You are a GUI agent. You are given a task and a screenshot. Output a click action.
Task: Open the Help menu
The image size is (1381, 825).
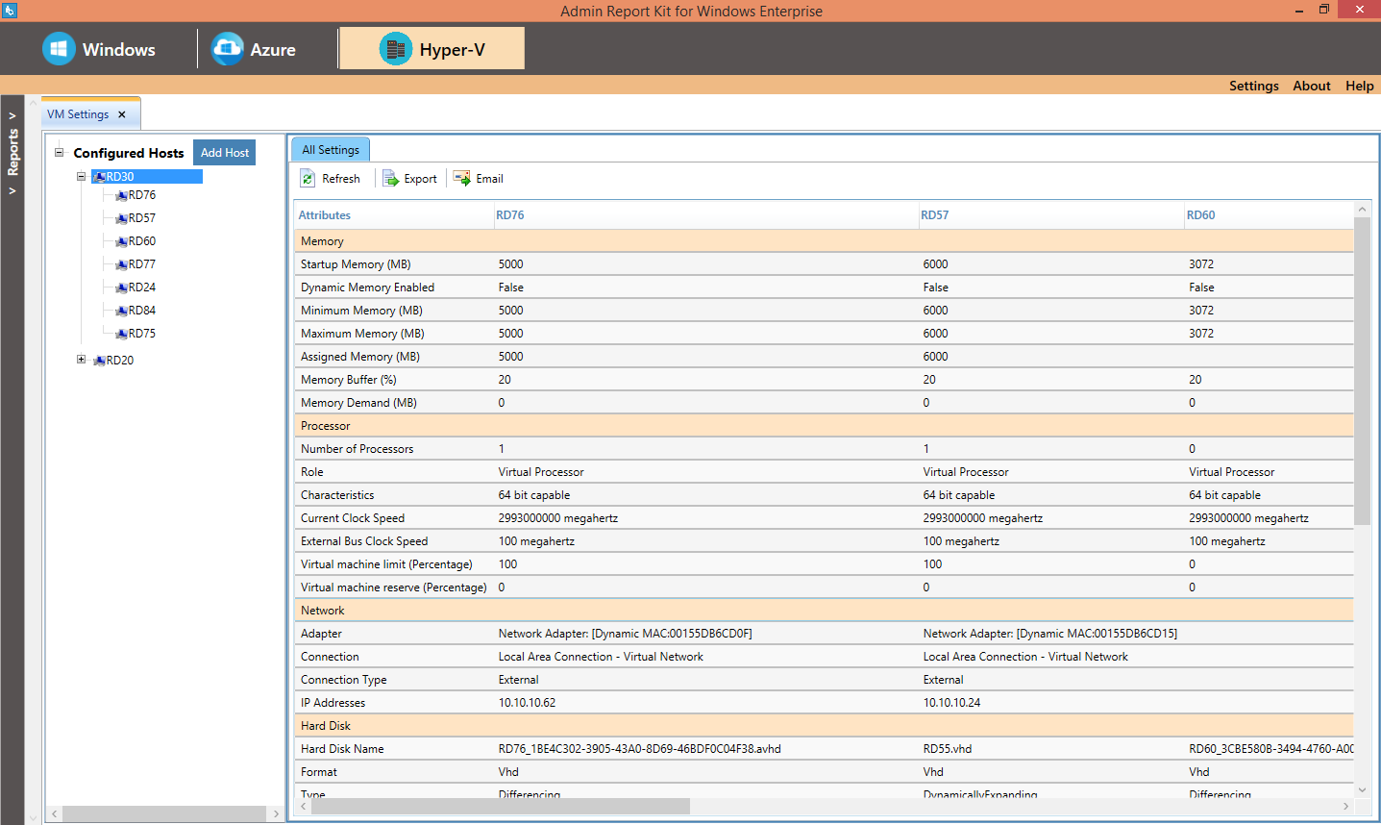tap(1359, 86)
